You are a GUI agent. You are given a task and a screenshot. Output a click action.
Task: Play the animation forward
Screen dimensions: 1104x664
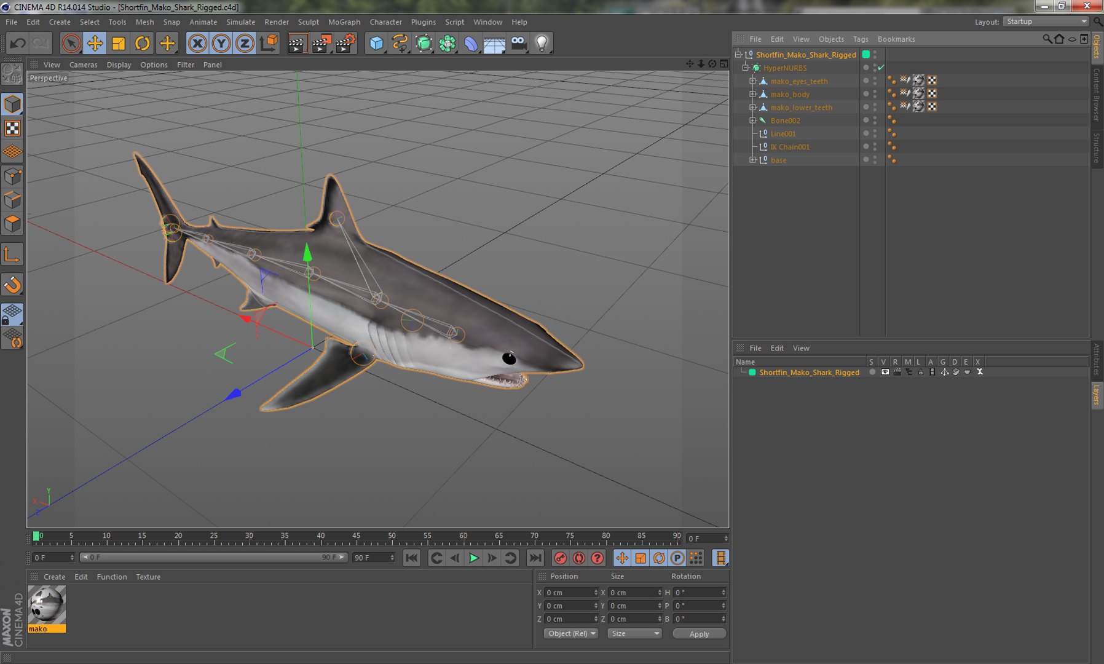point(473,558)
